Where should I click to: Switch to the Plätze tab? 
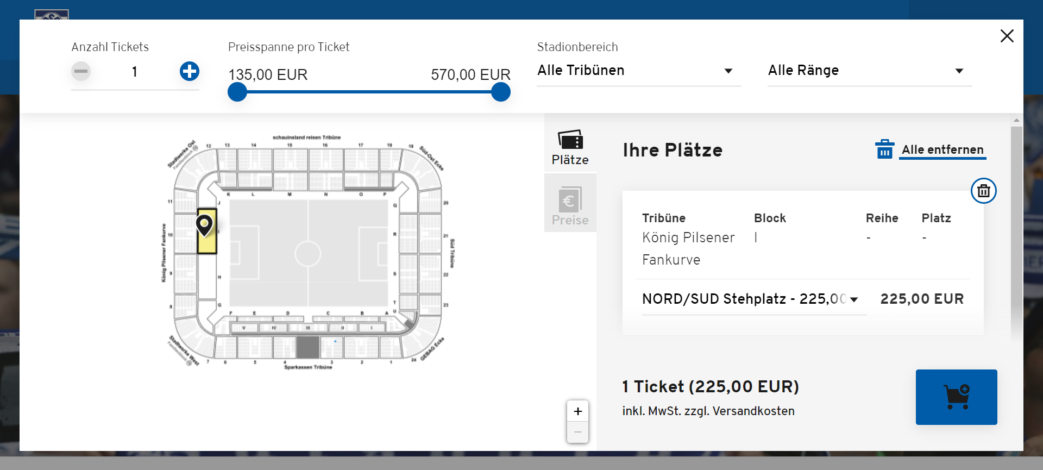pyautogui.click(x=570, y=147)
